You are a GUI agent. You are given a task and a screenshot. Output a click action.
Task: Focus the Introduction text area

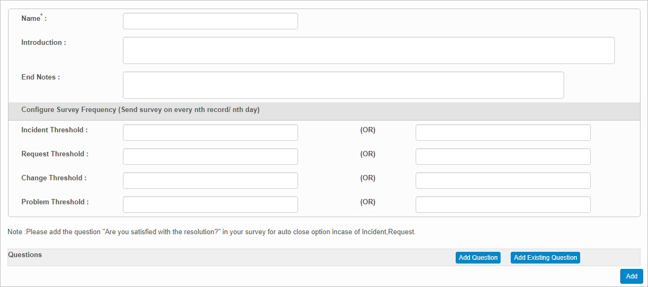point(369,51)
